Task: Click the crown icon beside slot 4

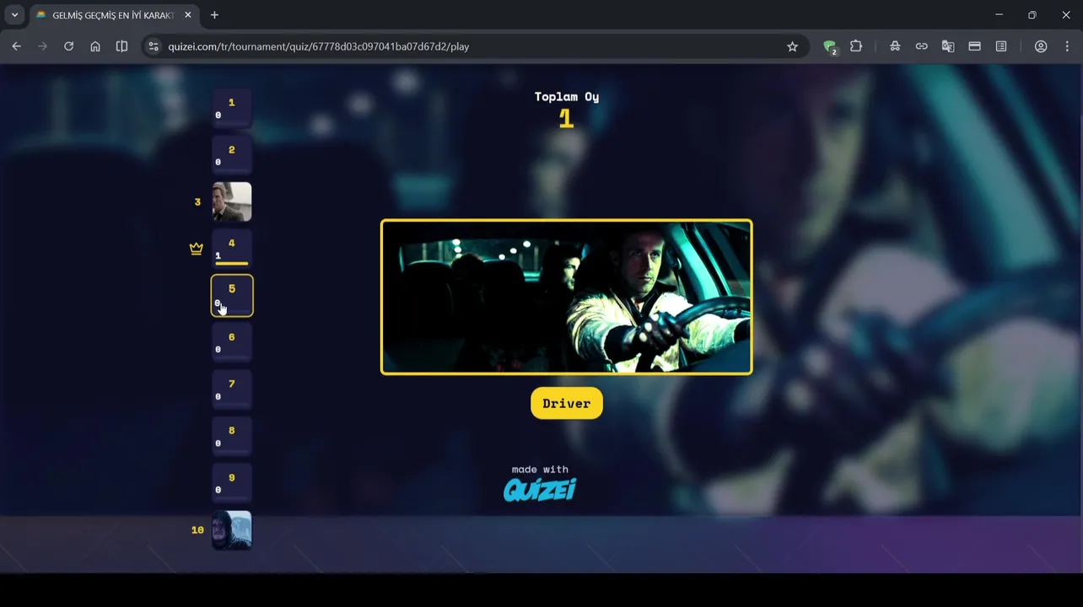Action: pos(197,249)
